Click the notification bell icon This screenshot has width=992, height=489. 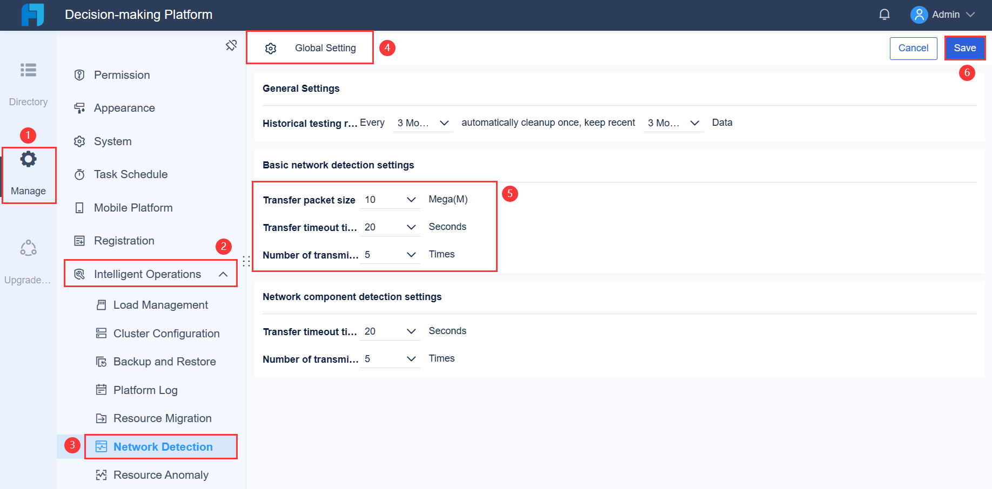click(884, 15)
